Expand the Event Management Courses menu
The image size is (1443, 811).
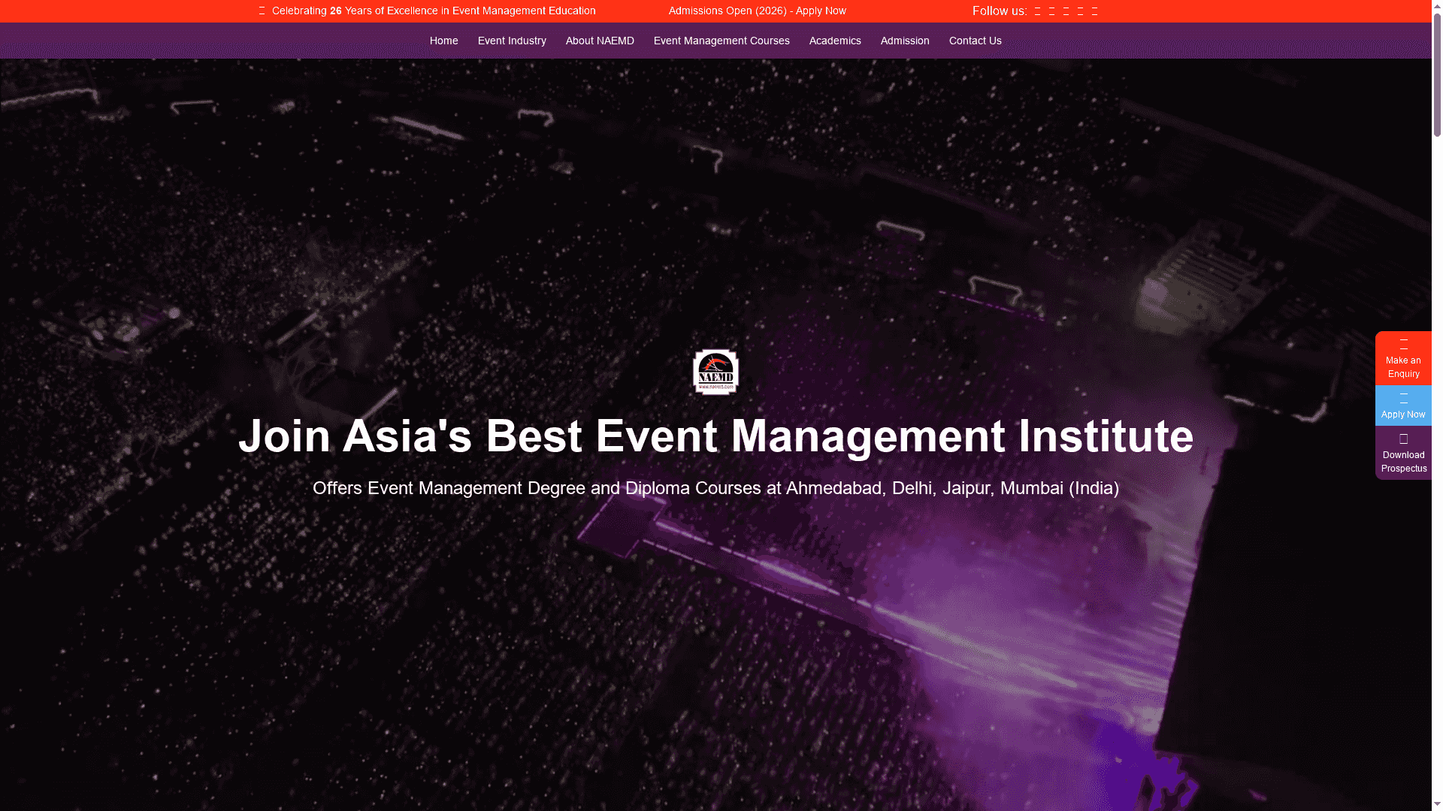pos(721,41)
